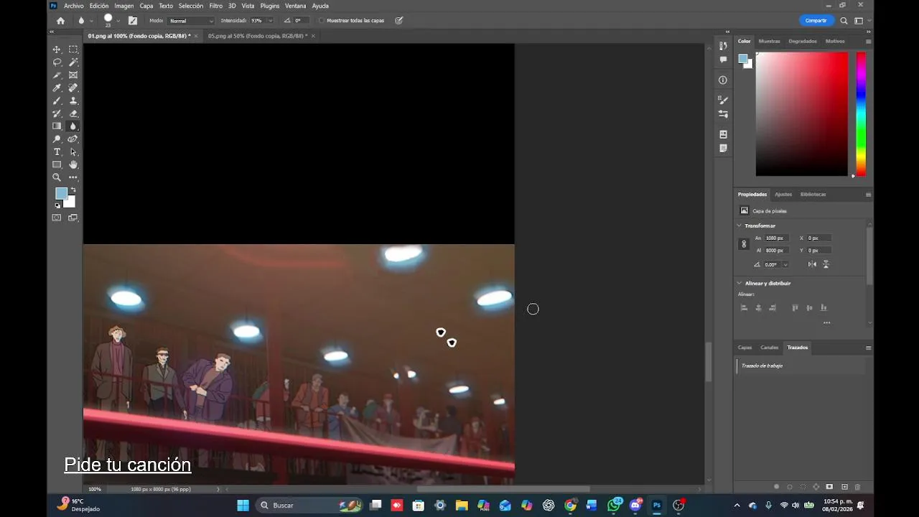Viewport: 919px width, 517px height.
Task: Switch to the Muestras tab
Action: 769,41
